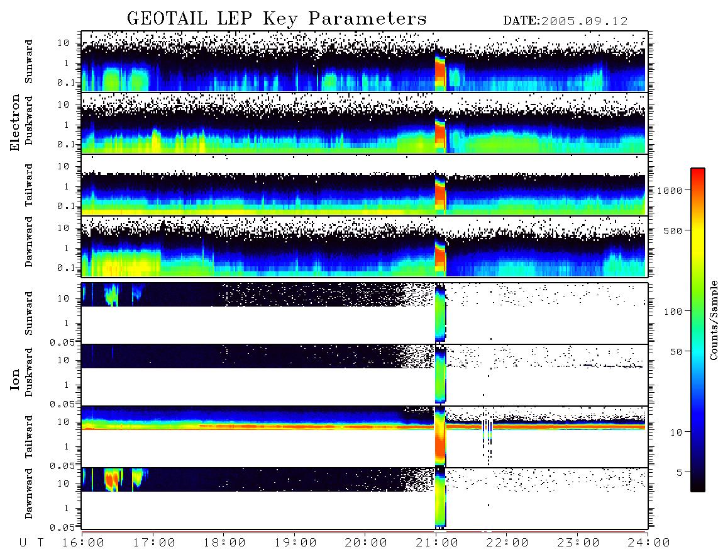The height and width of the screenshot is (554, 718).
Task: Click the "500" color scale label
Action: pyautogui.click(x=673, y=230)
